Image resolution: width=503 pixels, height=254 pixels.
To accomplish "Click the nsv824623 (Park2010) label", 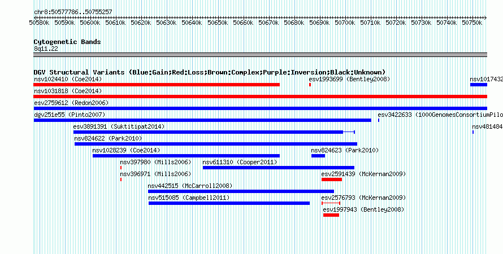I will point(345,150).
